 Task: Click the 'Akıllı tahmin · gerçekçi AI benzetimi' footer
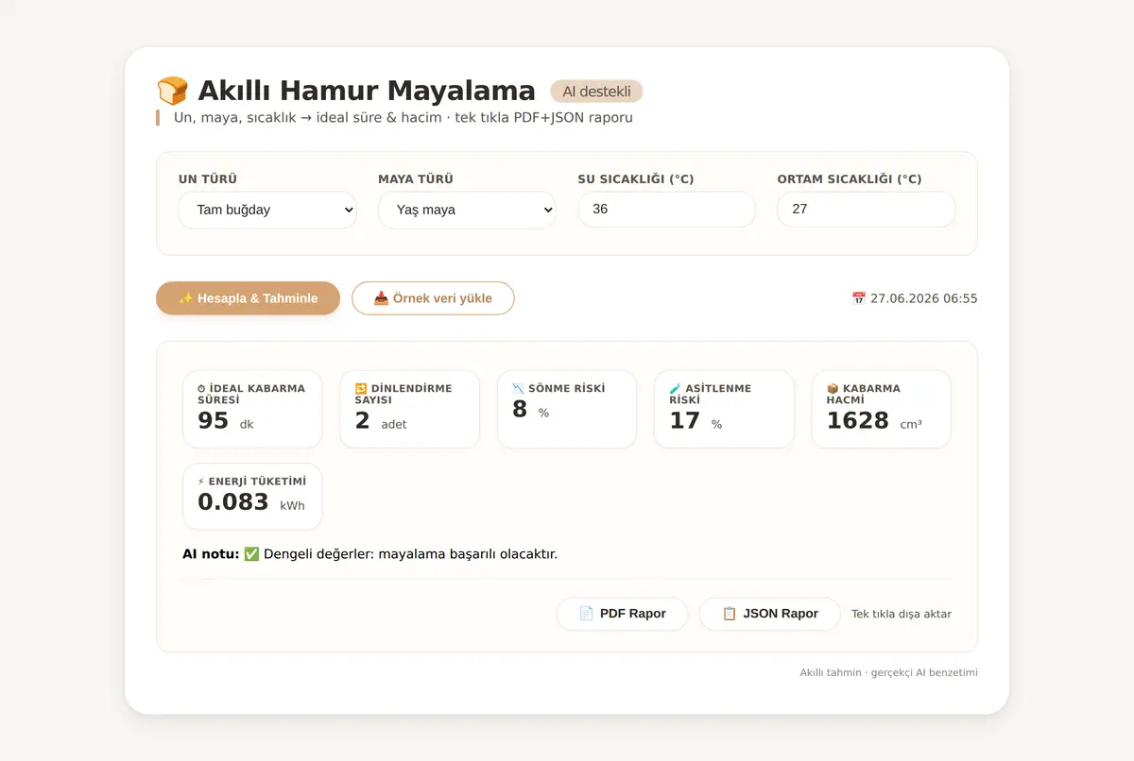[x=889, y=673]
